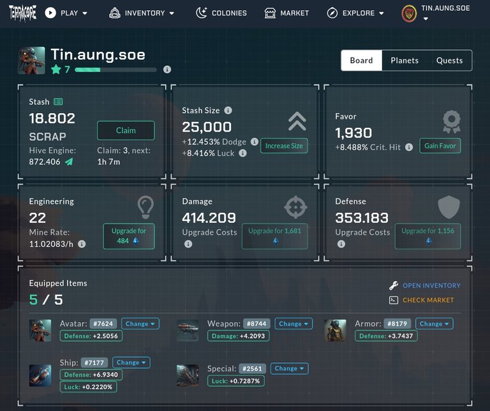Click the Ship #7177 thumbnail

[x=40, y=375]
